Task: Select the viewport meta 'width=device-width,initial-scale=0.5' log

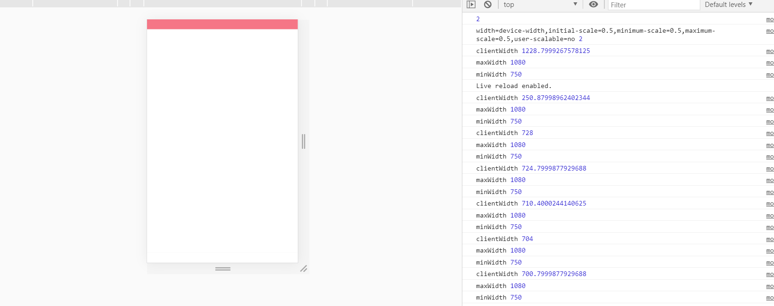Action: [x=596, y=35]
